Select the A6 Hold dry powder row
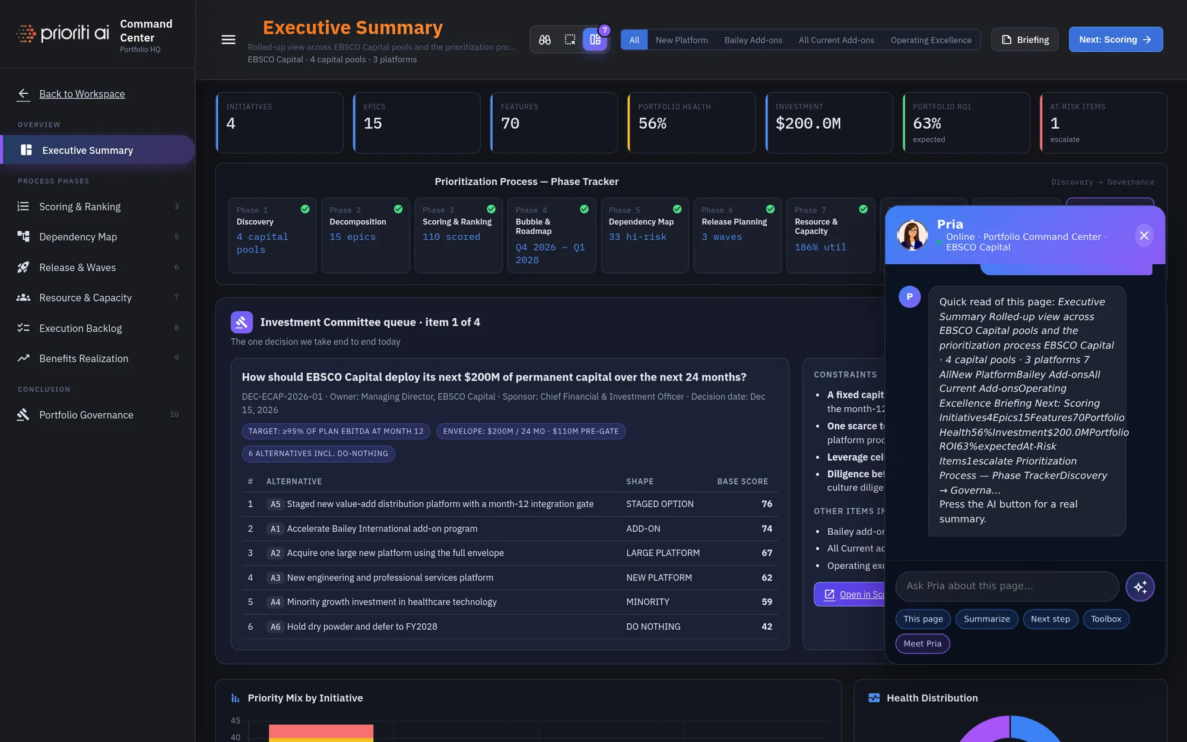Screen dimensions: 1187x742 tap(510, 627)
